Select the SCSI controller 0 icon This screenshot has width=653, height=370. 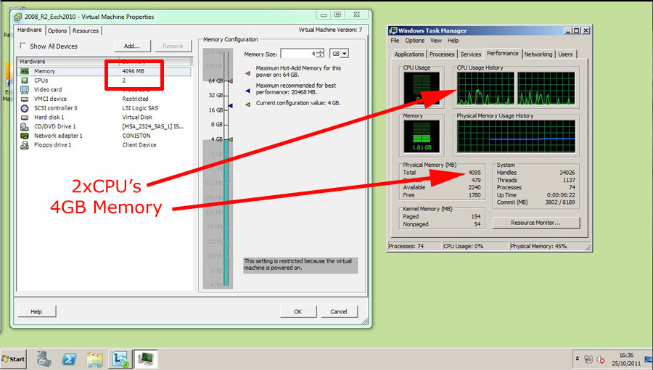coord(25,108)
